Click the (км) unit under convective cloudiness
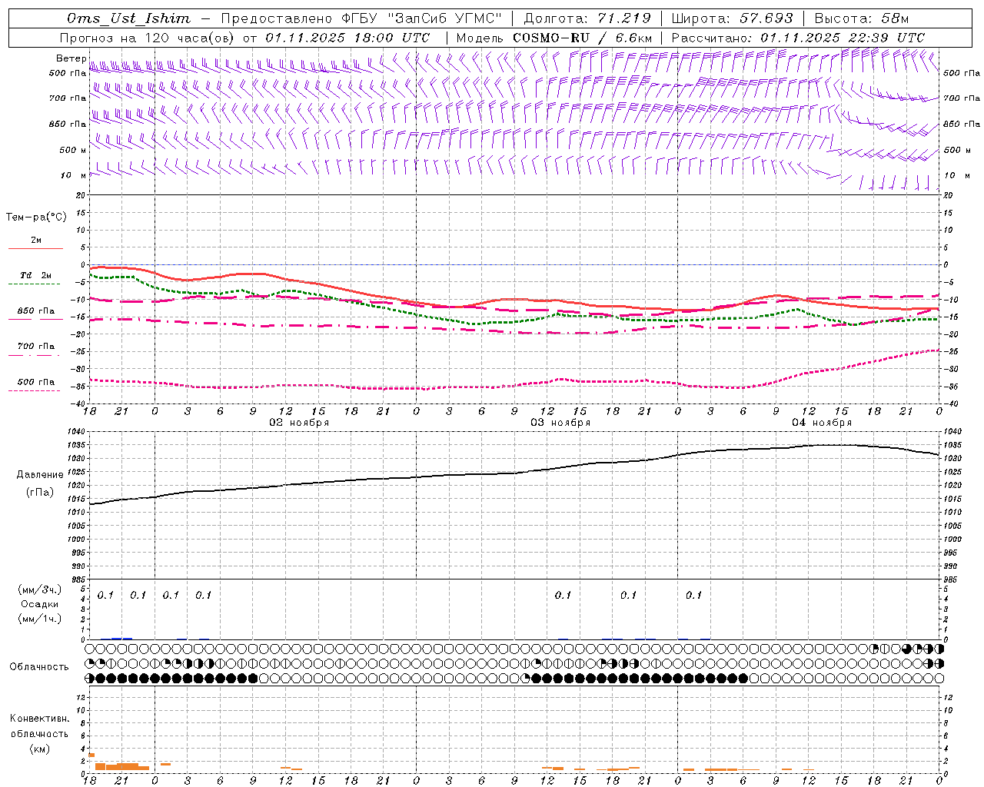 (x=39, y=749)
